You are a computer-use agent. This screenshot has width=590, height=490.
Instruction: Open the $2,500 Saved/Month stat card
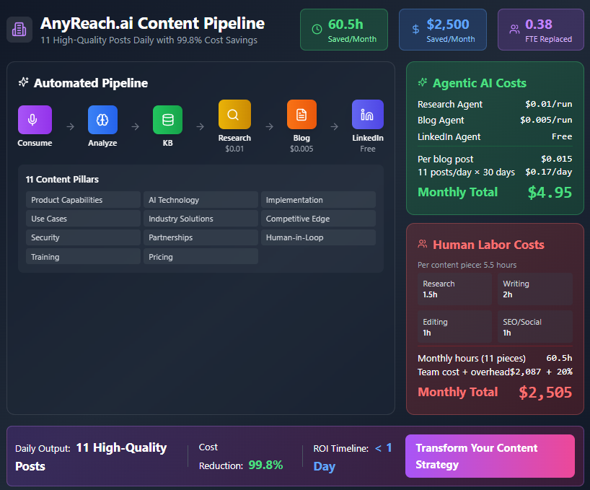click(443, 30)
